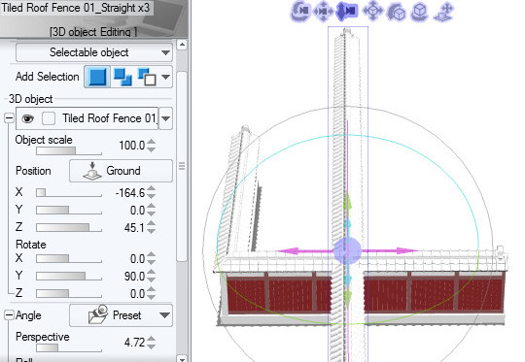The width and height of the screenshot is (525, 362).
Task: Open the Selectable object dropdown
Action: pyautogui.click(x=94, y=52)
